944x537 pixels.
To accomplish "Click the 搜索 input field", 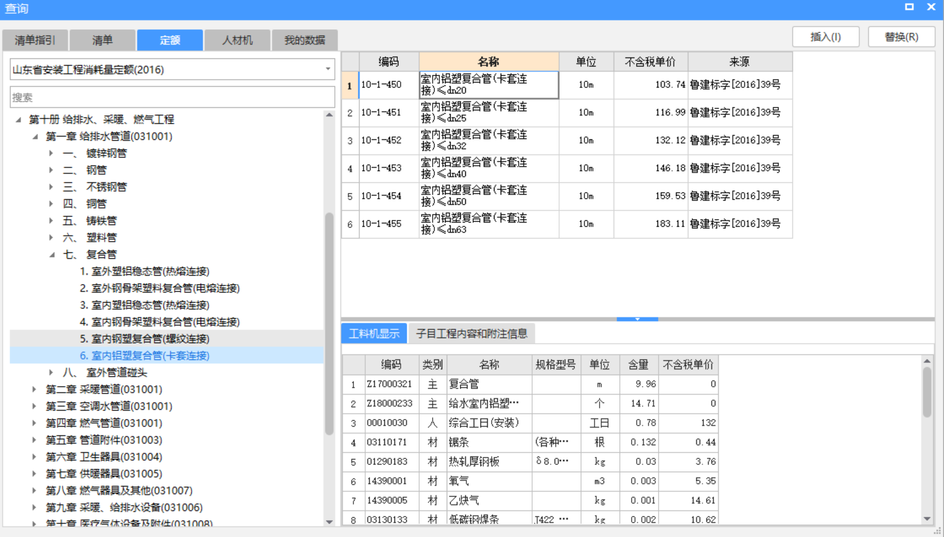I will [x=172, y=97].
